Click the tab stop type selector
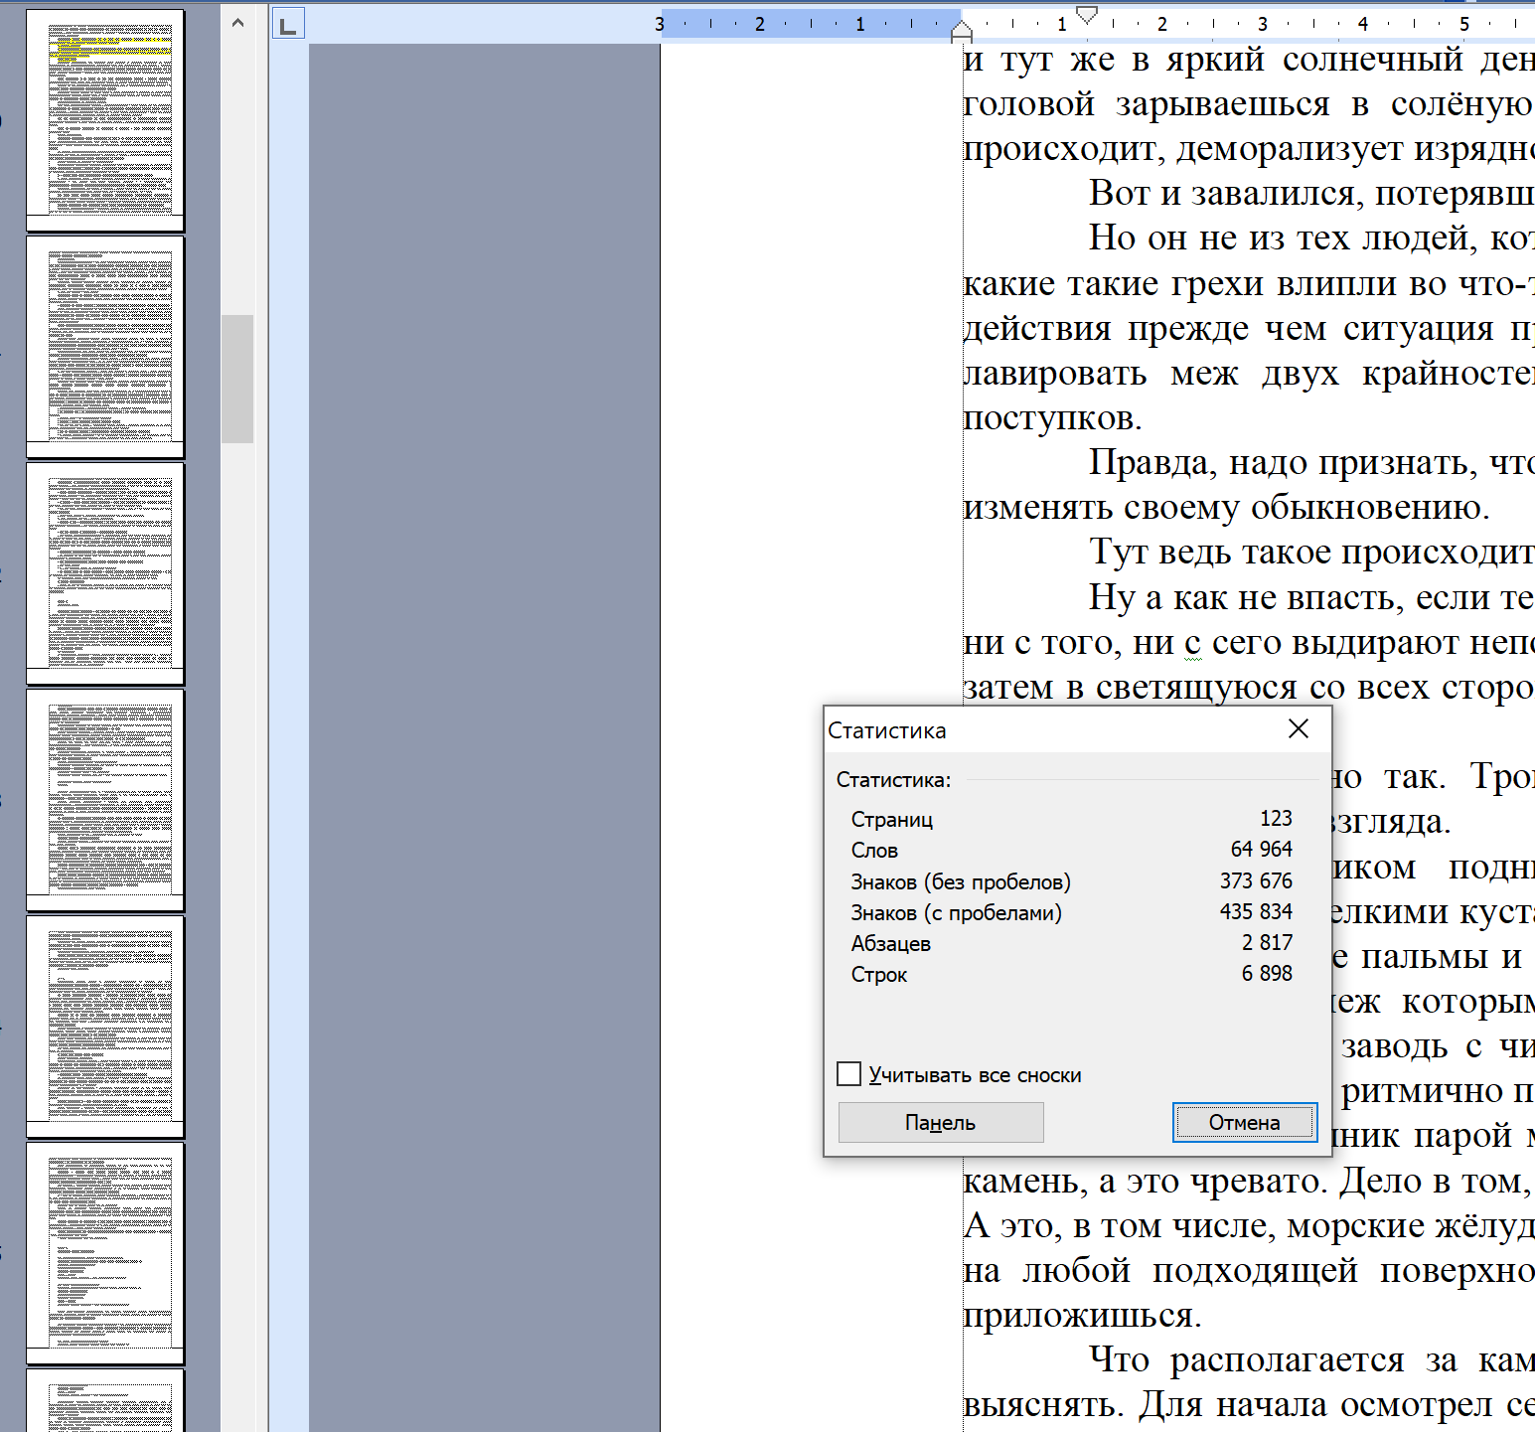Viewport: 1535px width, 1432px height. click(288, 25)
